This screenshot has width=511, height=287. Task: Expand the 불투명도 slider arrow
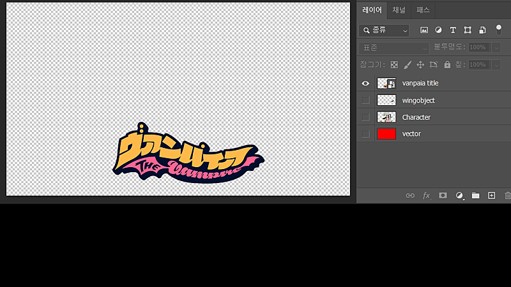[496, 47]
